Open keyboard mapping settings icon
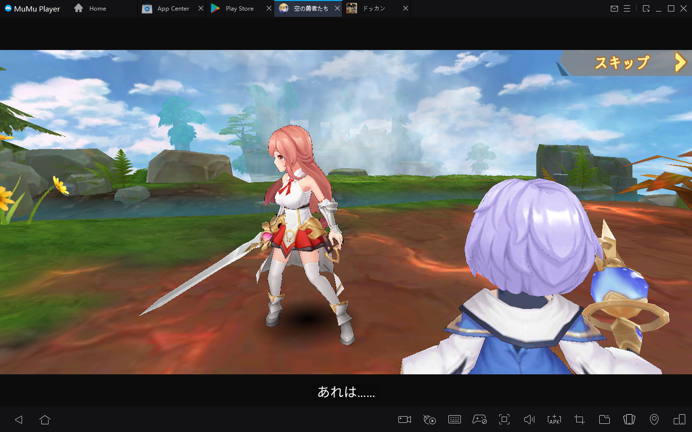Viewport: 692px width, 432px height. tap(455, 420)
